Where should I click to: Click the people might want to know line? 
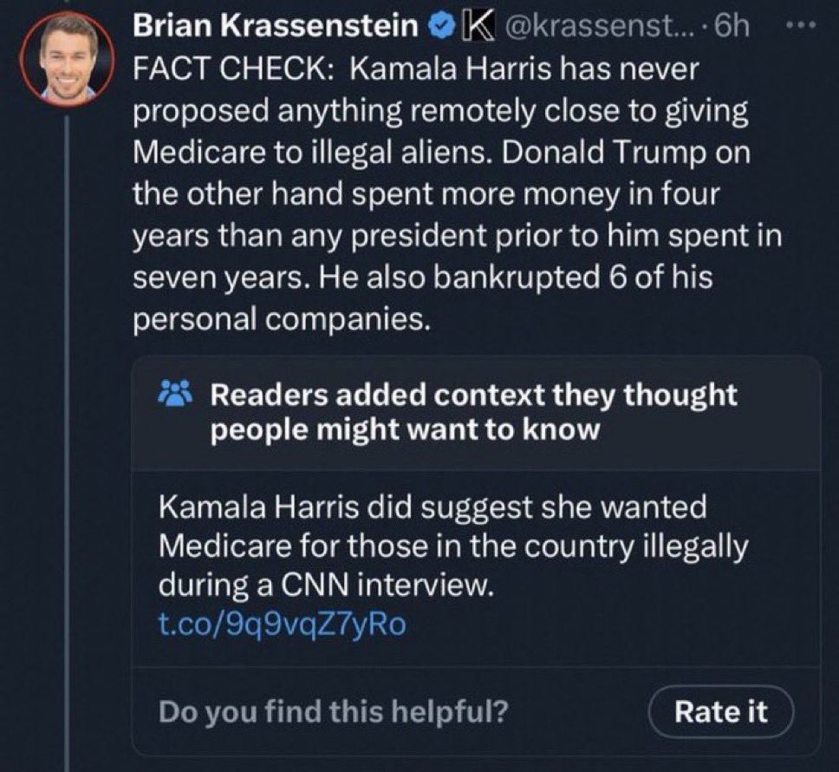[x=405, y=429]
